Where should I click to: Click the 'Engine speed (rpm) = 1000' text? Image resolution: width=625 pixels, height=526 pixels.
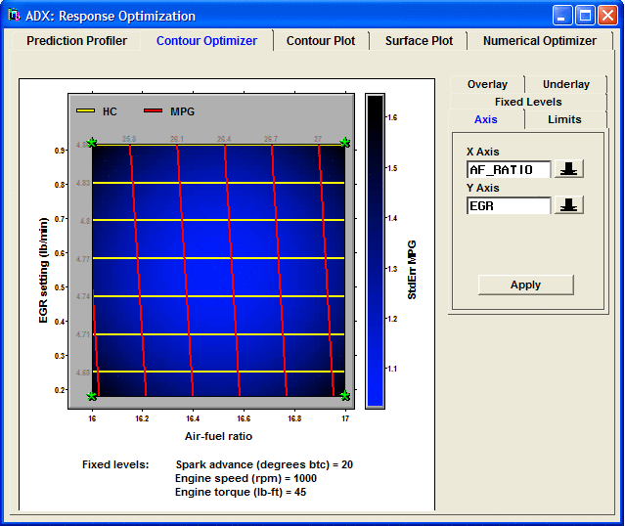[246, 478]
